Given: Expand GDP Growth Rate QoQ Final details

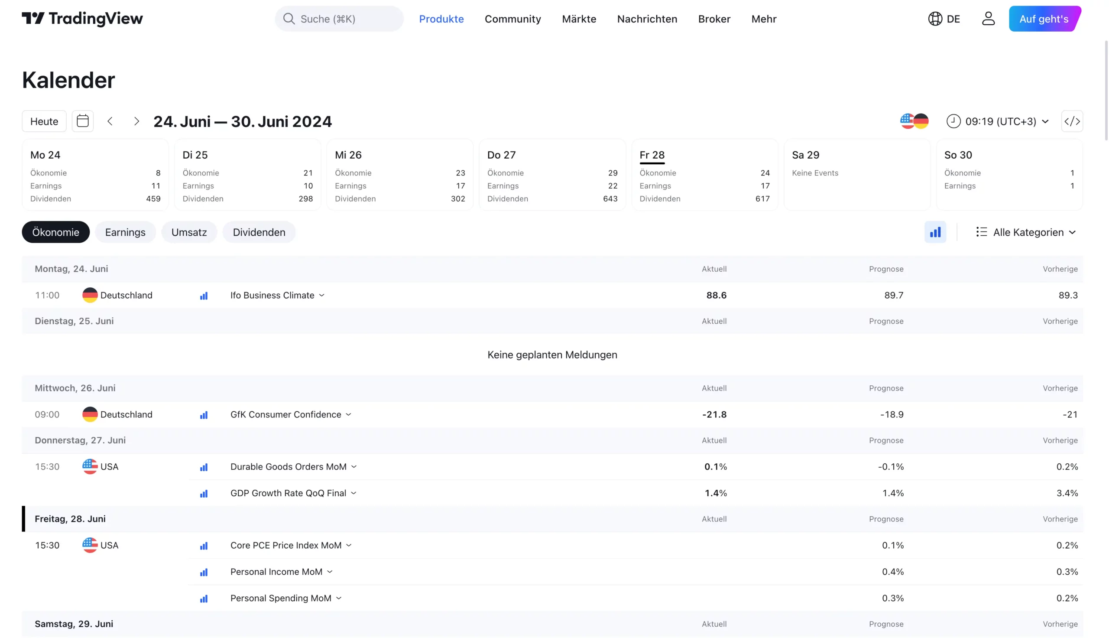Looking at the screenshot, I should (354, 493).
